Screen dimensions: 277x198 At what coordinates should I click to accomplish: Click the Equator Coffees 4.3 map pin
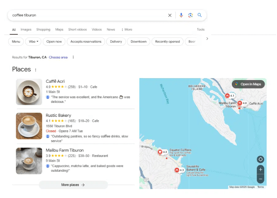point(163,152)
